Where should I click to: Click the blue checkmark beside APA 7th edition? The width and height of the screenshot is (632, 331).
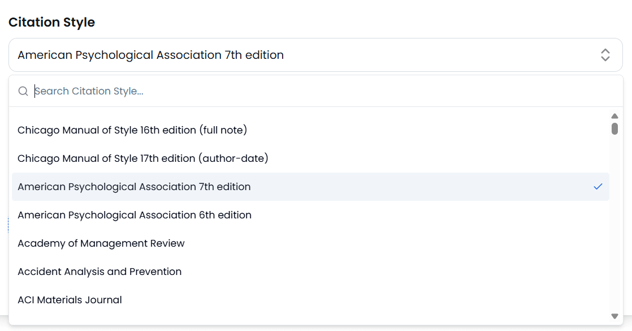(x=598, y=187)
